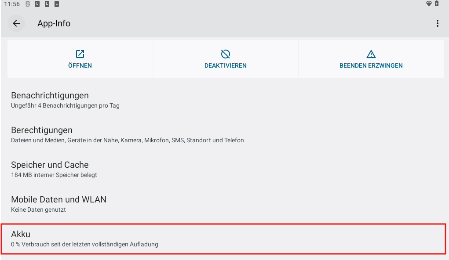This screenshot has height=260, width=449.
Task: Tap the 11:56 clock in status bar
Action: 11,4
